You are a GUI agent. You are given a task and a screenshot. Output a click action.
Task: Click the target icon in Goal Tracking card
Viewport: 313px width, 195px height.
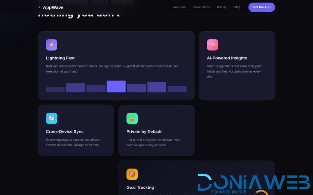pos(132,174)
